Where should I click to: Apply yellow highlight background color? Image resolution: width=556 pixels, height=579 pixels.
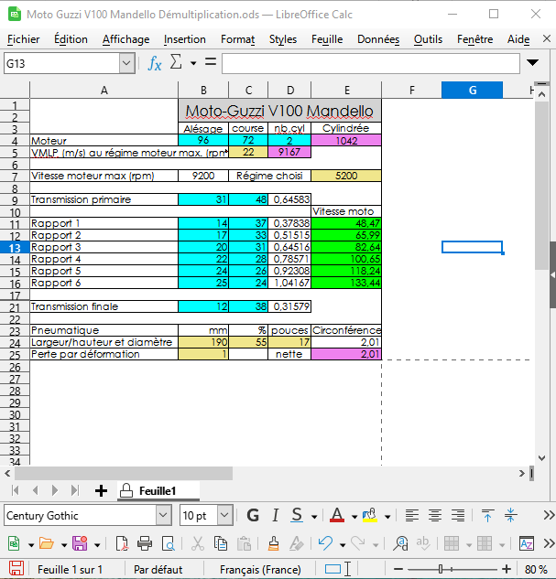pos(370,515)
